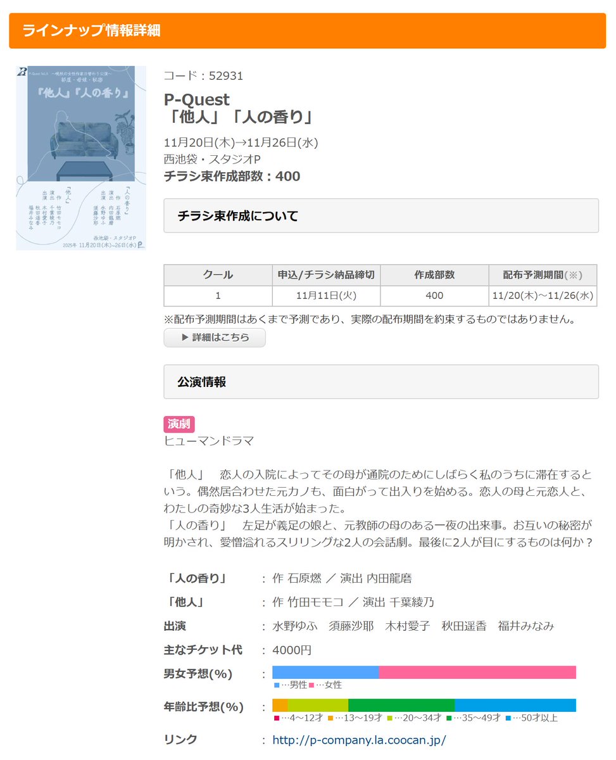Click チラシ束作成部数：400 text
Screen dimensions: 616x760
click(232, 176)
